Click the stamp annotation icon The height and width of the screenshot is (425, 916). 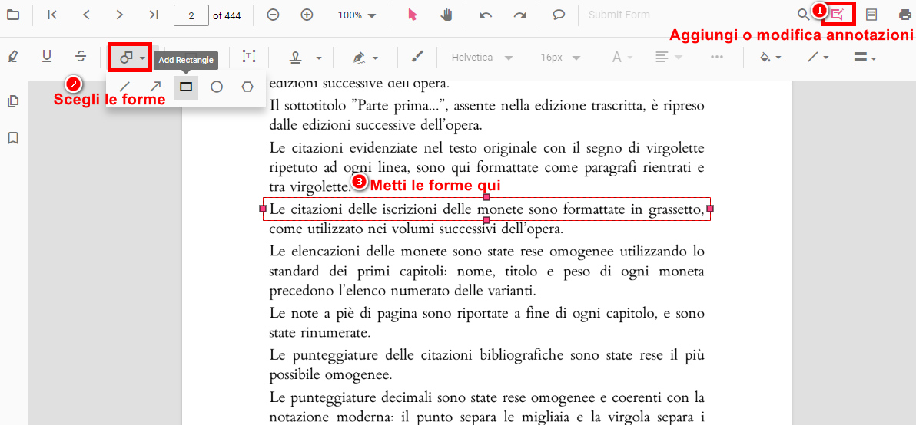coord(297,57)
